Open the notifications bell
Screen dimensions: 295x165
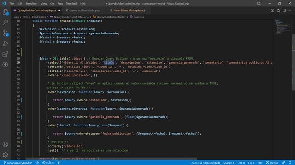pyautogui.click(x=290, y=163)
